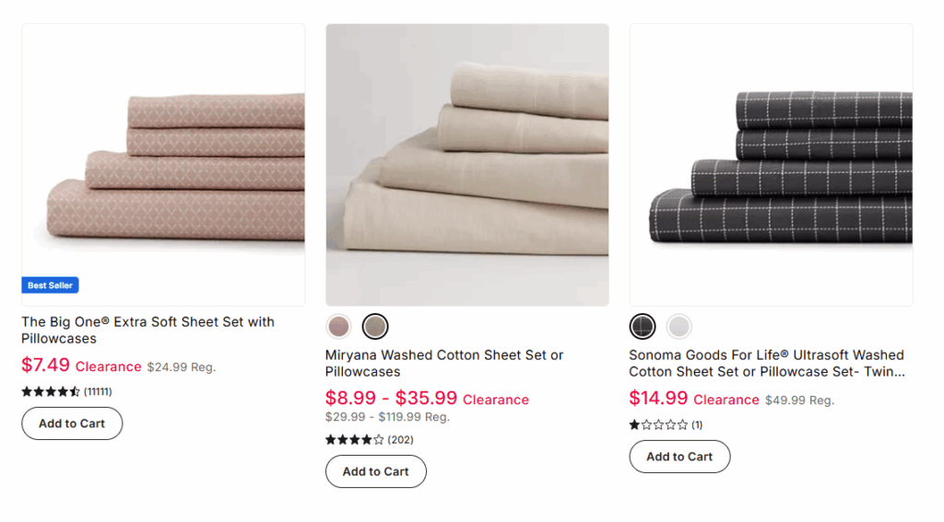Viewport: 944px width, 522px height.
Task: Choose the dark charcoal grid color swatch
Action: coord(643,326)
